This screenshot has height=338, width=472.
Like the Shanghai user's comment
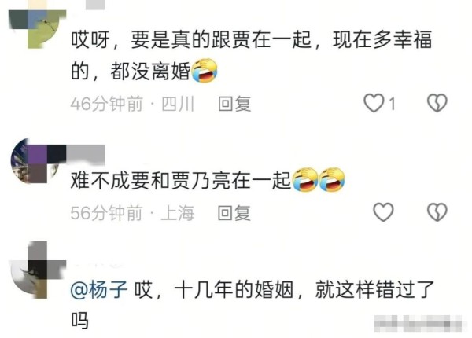(383, 212)
